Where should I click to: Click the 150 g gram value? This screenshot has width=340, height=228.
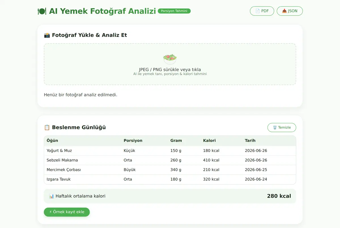point(176,151)
